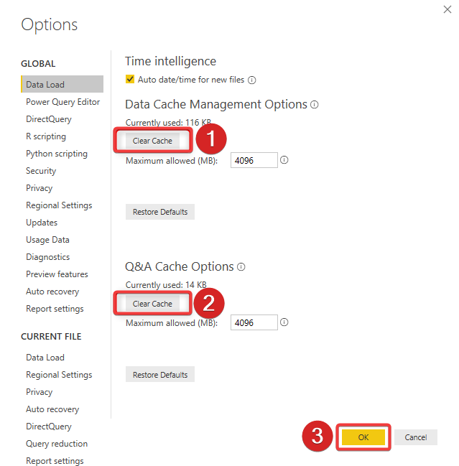Restore Defaults for Data Cache Management
Image resolution: width=459 pixels, height=466 pixels.
pos(160,212)
